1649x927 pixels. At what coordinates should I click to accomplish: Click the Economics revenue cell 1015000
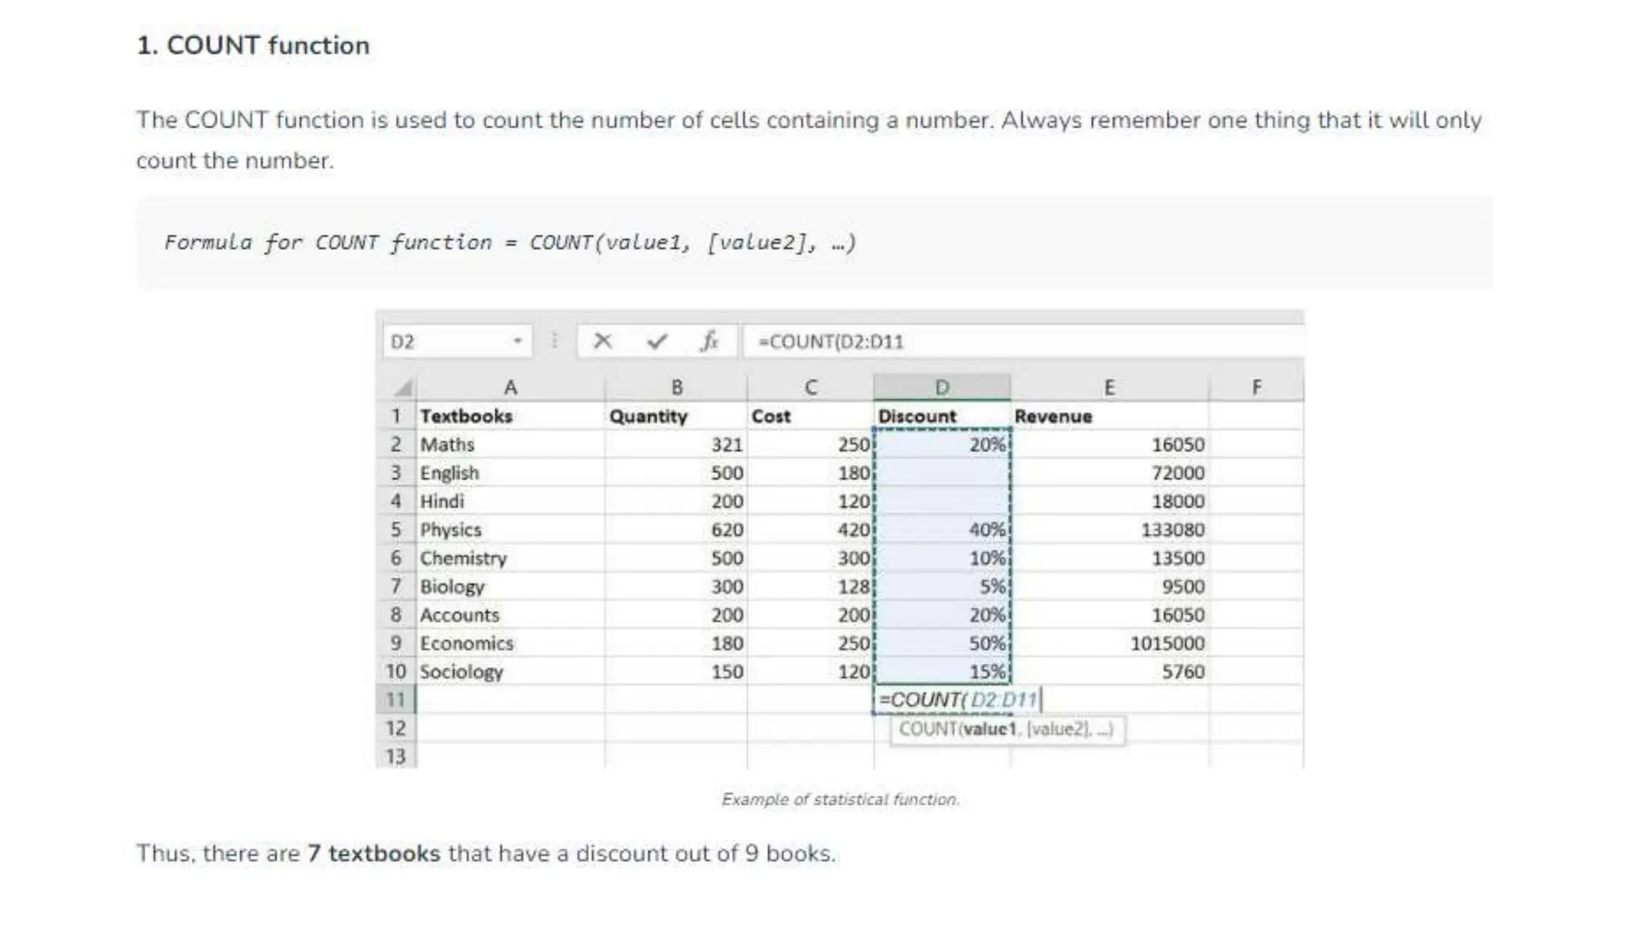(x=1109, y=643)
